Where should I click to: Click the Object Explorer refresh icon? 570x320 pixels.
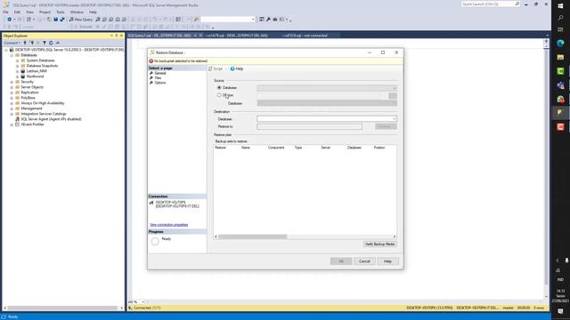(51, 43)
